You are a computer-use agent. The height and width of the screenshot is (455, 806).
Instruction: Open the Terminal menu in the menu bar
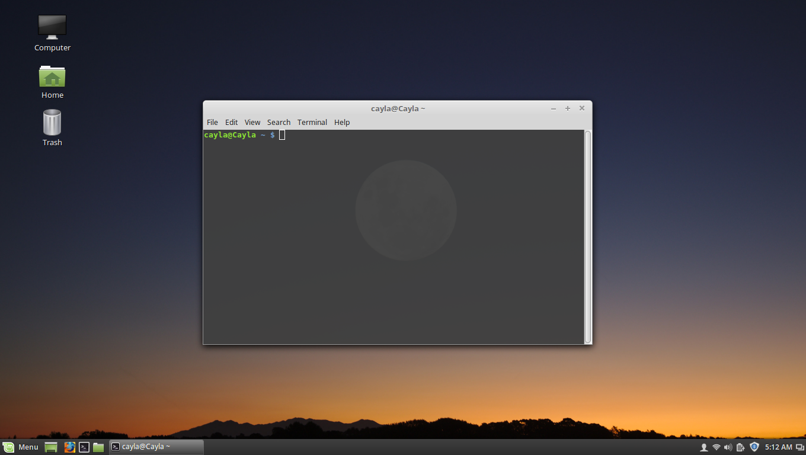312,122
